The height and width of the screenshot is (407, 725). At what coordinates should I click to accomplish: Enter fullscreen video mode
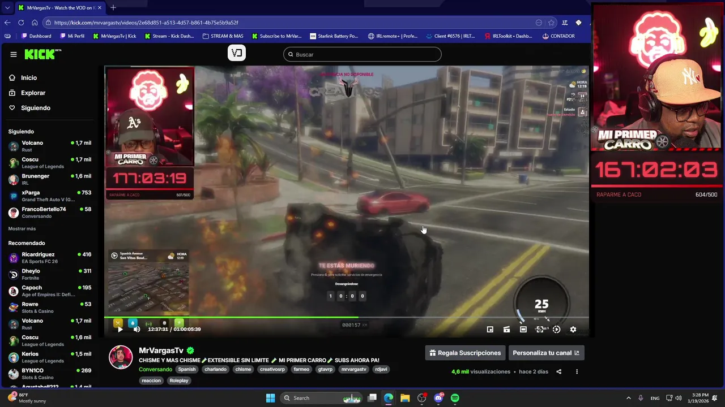click(x=540, y=330)
